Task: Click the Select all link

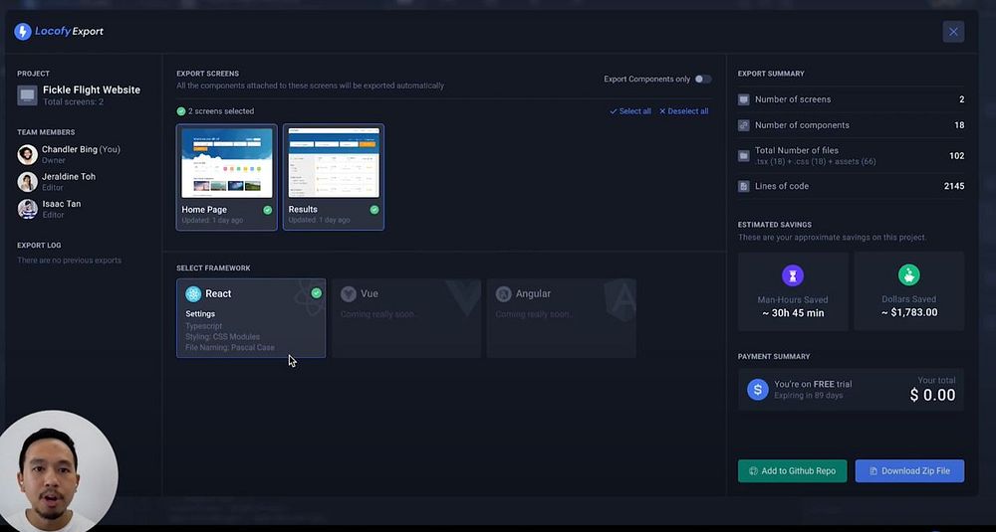Action: (x=630, y=111)
